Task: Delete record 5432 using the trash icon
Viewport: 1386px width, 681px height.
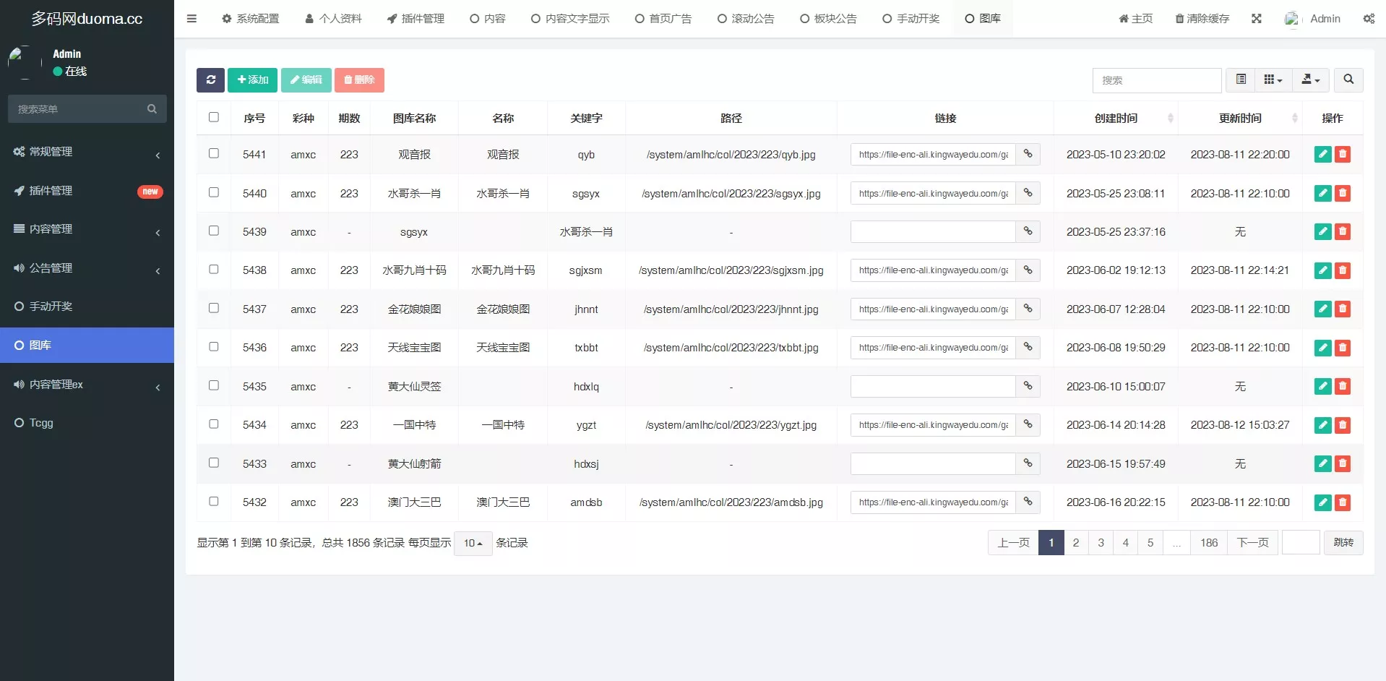Action: pos(1343,502)
